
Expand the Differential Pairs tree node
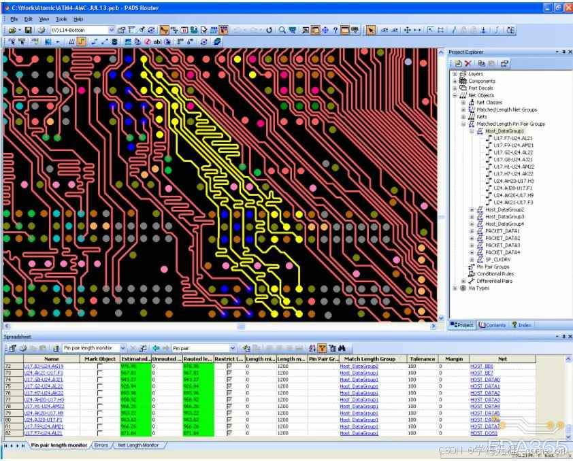coord(463,281)
